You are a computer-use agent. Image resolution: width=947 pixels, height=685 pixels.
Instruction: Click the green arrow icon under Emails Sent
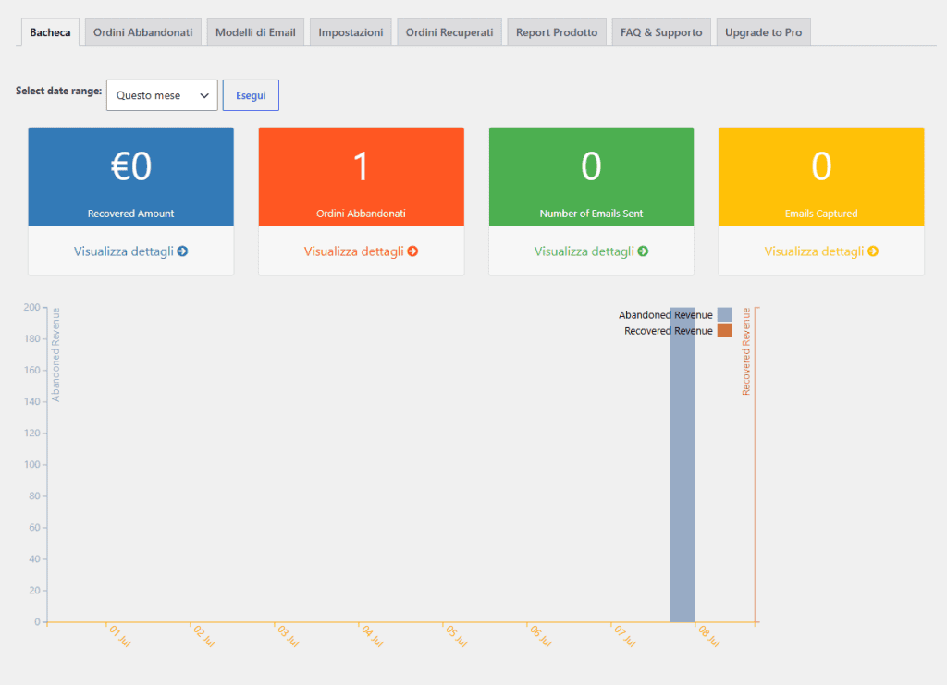coord(643,251)
